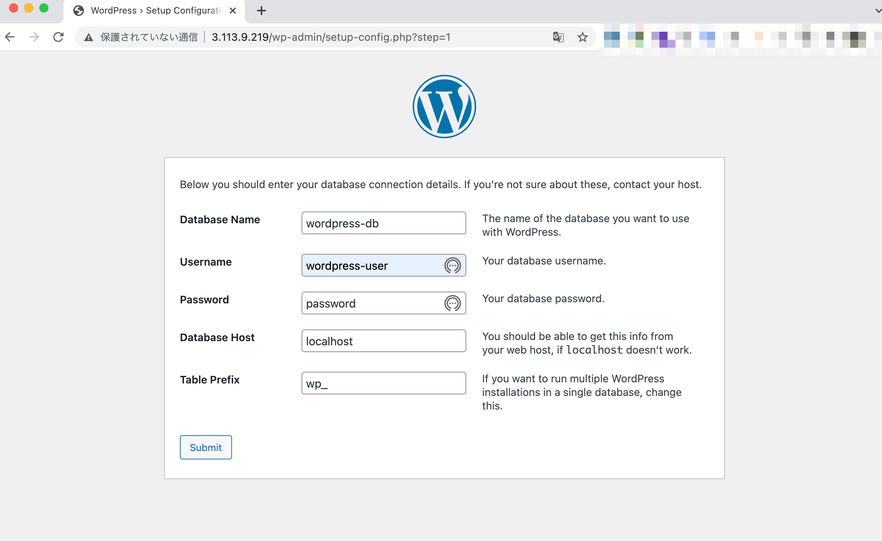Click the browser address bar URL
The height and width of the screenshot is (541, 882).
pyautogui.click(x=331, y=37)
